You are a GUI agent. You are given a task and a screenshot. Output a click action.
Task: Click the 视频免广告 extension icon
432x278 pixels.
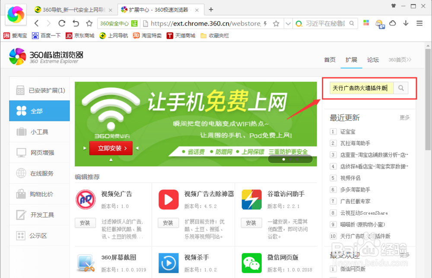click(86, 199)
